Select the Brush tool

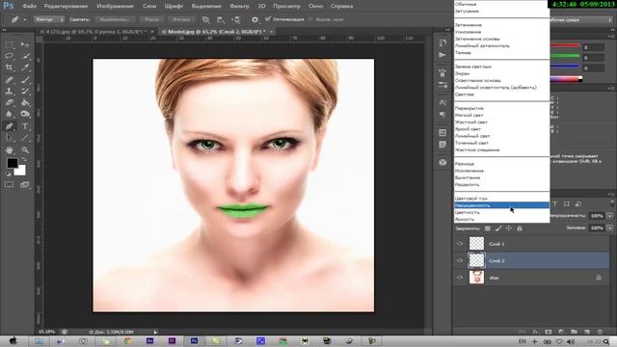[25, 79]
